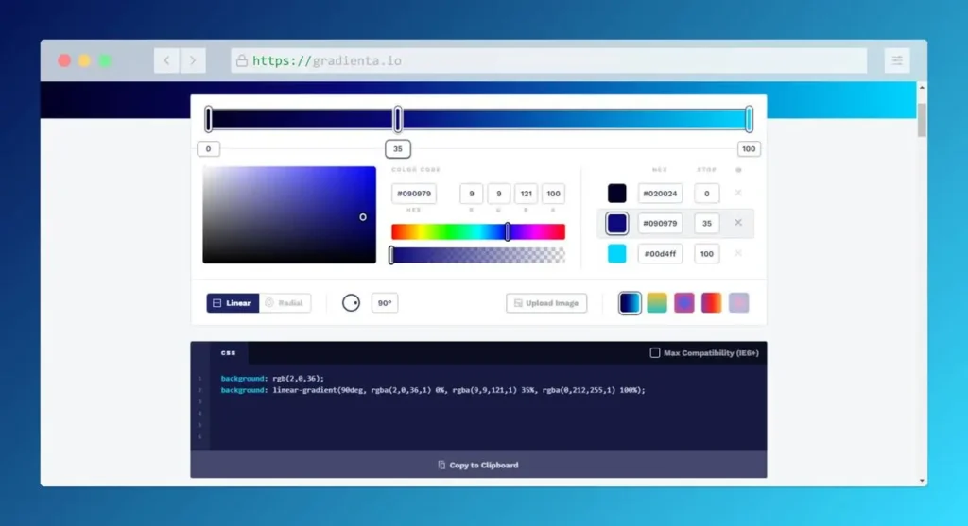Click the 90° angle input field
The width and height of the screenshot is (968, 526).
385,303
